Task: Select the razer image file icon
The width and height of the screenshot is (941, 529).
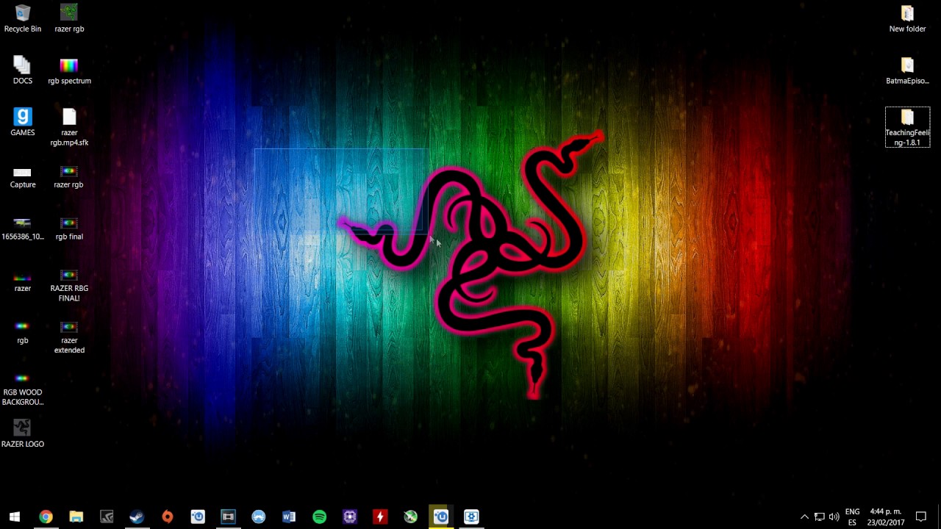Action: pos(23,281)
